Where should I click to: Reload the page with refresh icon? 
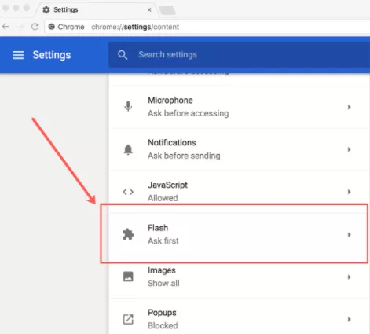(35, 27)
